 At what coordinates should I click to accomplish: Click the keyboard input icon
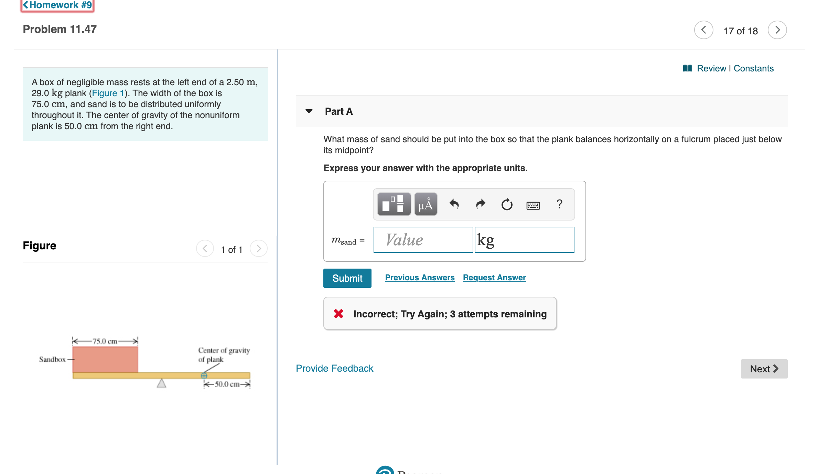(x=533, y=204)
